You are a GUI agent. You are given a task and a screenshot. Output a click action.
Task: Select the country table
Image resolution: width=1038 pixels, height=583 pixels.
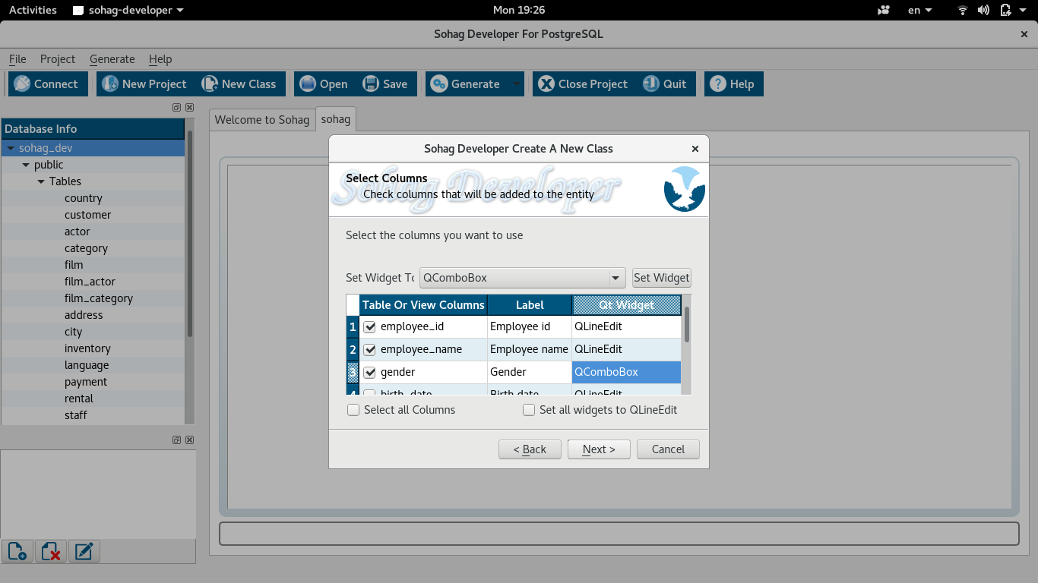click(x=84, y=198)
